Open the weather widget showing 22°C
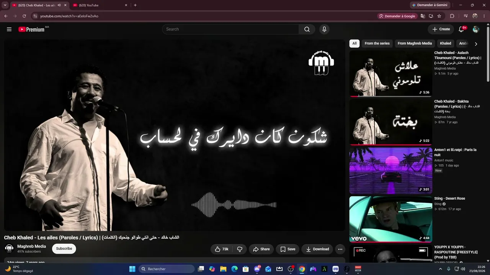Screen dimensions: 490x275 [19, 269]
